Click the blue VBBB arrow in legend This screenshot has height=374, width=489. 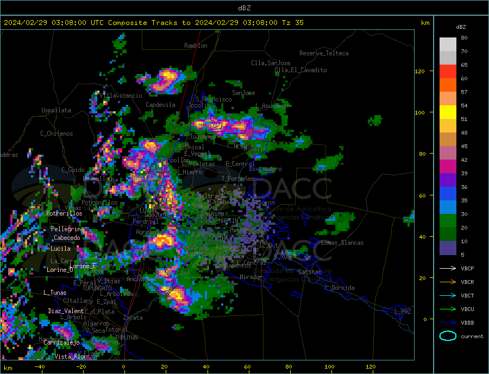click(448, 323)
